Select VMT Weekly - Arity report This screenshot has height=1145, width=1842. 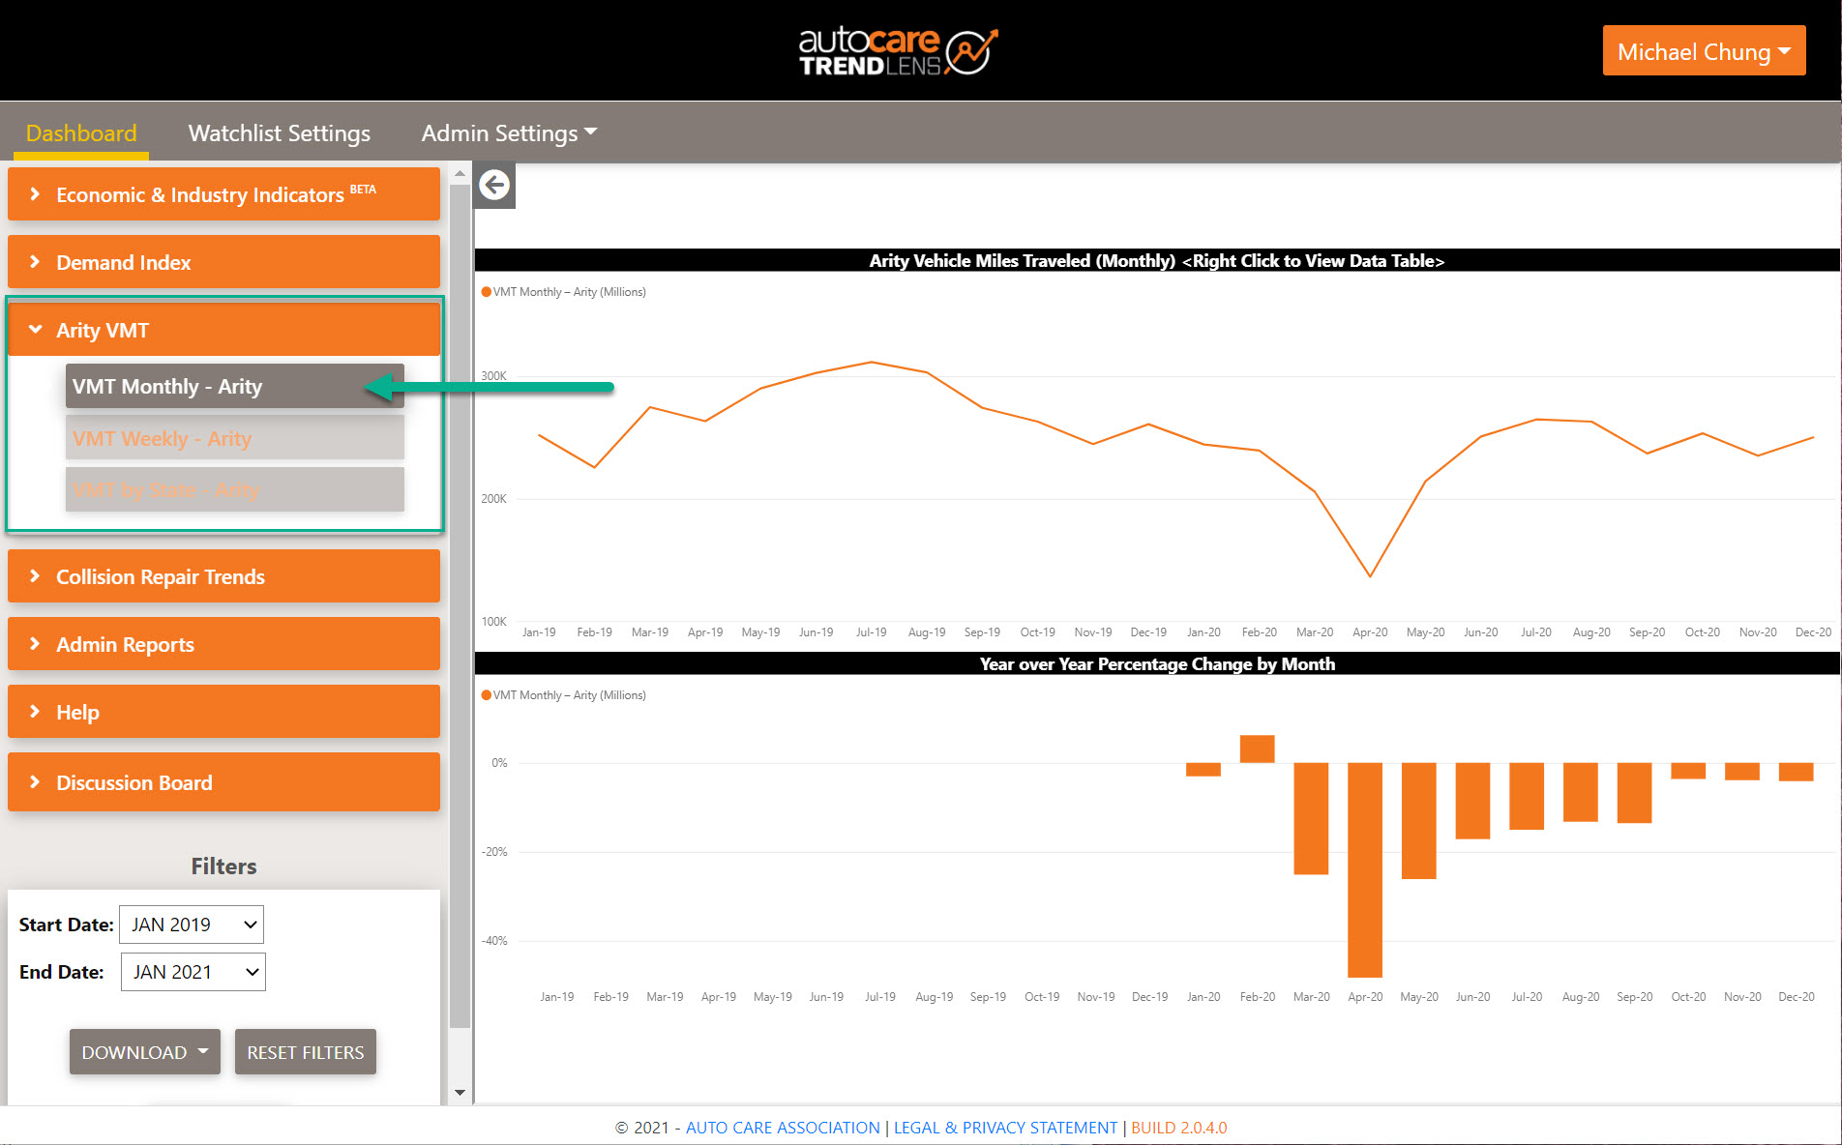235,438
